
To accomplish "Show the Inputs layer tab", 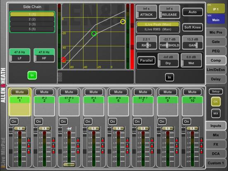I will [216, 126].
